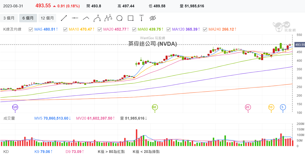Click the D9 73.09 value
Screen dimensions: 305x155
pyautogui.click(x=75, y=152)
